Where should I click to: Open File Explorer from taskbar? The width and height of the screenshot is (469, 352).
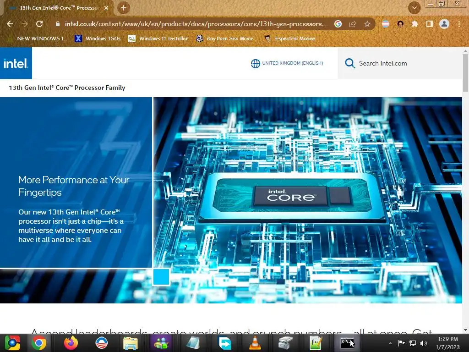(x=131, y=343)
